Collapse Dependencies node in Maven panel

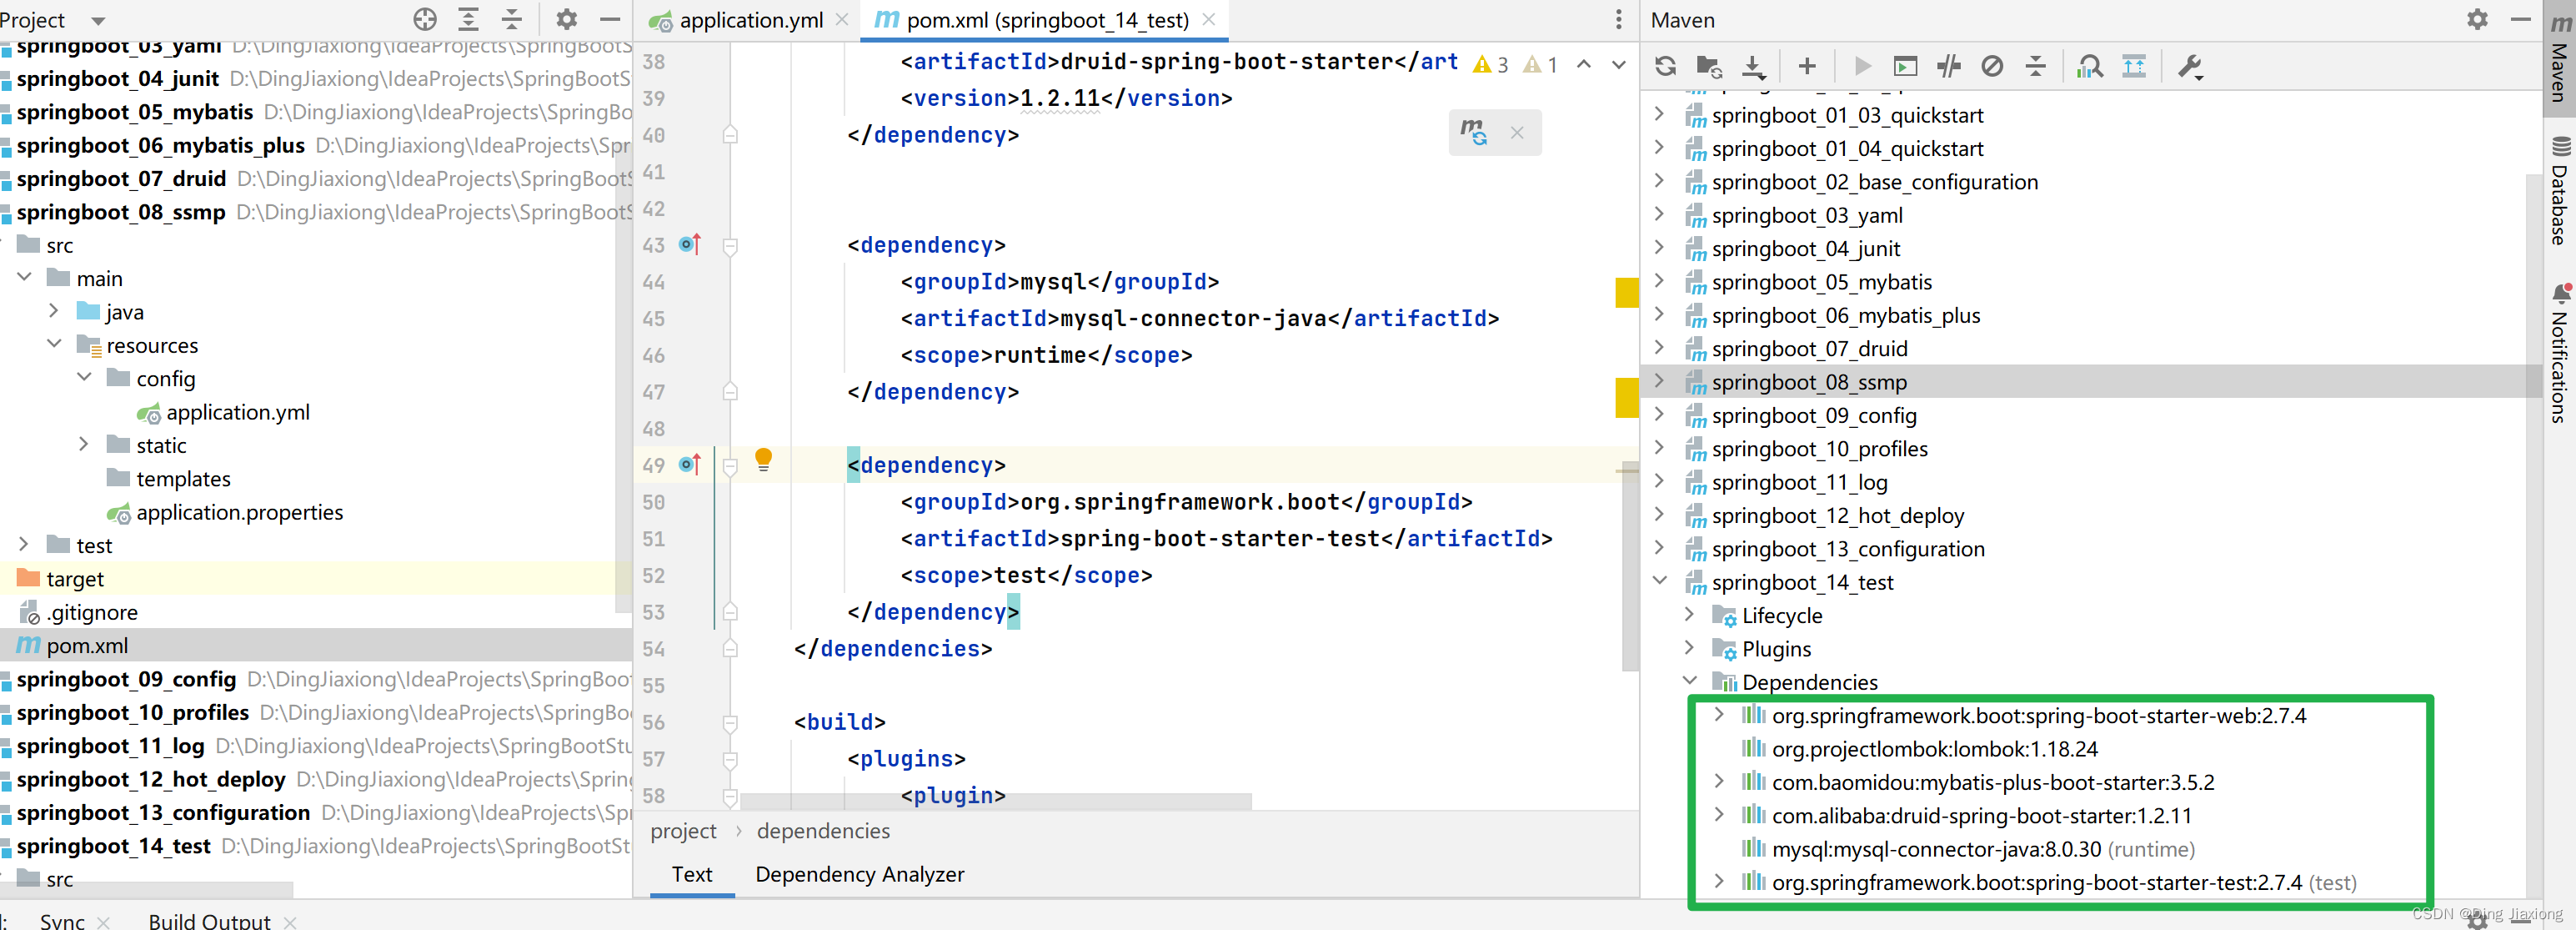(1689, 681)
